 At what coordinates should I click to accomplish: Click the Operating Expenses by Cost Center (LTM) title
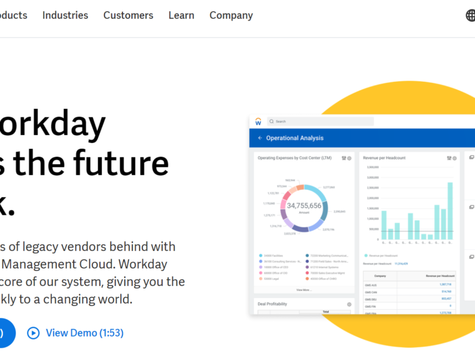coord(294,158)
